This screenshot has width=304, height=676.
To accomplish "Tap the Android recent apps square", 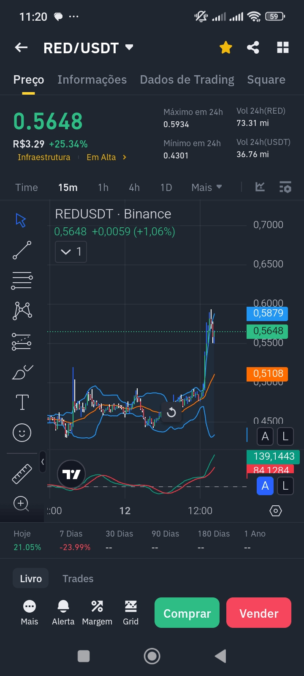I will [x=84, y=656].
